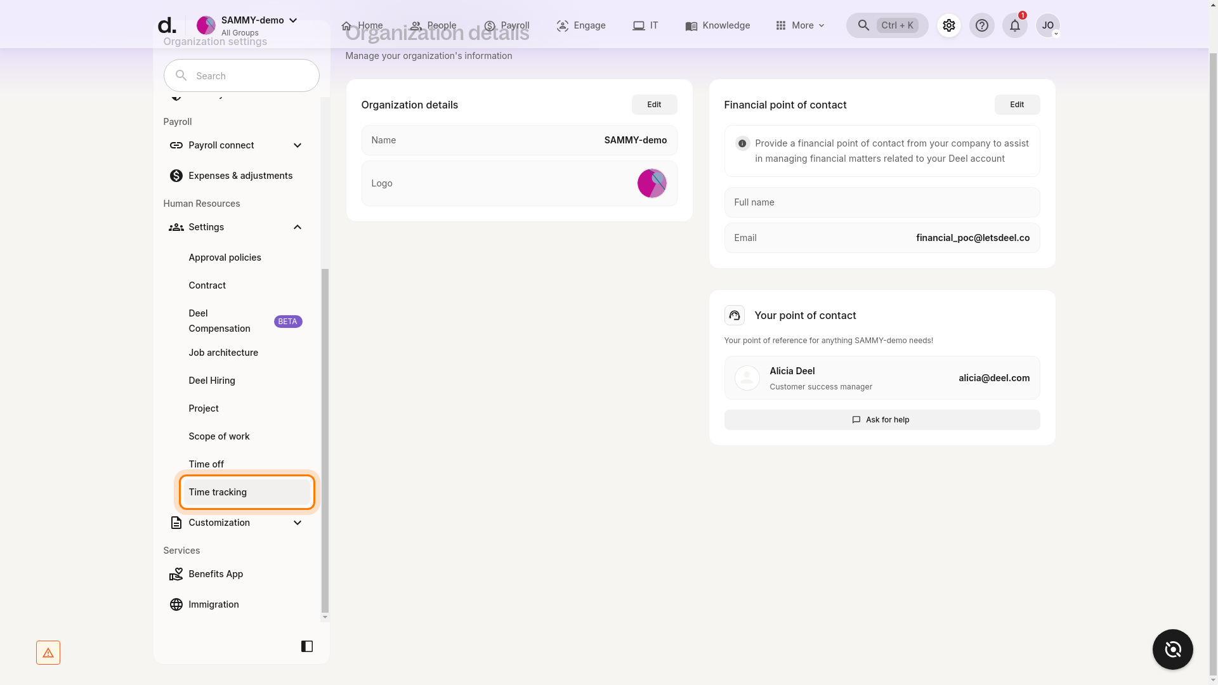Collapse the sidebar panel toggle
This screenshot has height=685, width=1218.
[307, 646]
